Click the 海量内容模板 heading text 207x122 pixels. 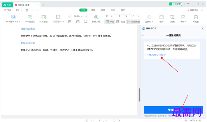(x=28, y=29)
